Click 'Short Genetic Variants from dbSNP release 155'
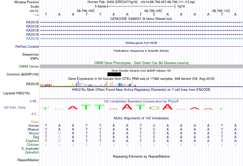The width and height of the screenshot is (243, 166). [x=141, y=71]
